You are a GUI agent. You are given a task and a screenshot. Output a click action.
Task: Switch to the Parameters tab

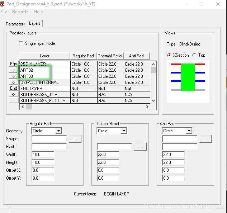coord(15,24)
